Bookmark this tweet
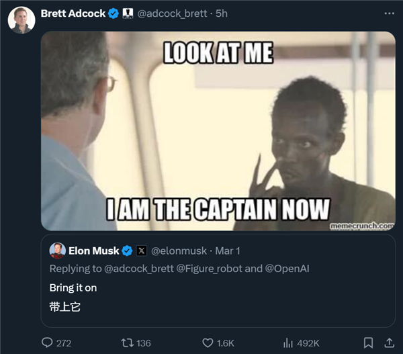Viewport: 403px width, 354px height. [x=368, y=343]
